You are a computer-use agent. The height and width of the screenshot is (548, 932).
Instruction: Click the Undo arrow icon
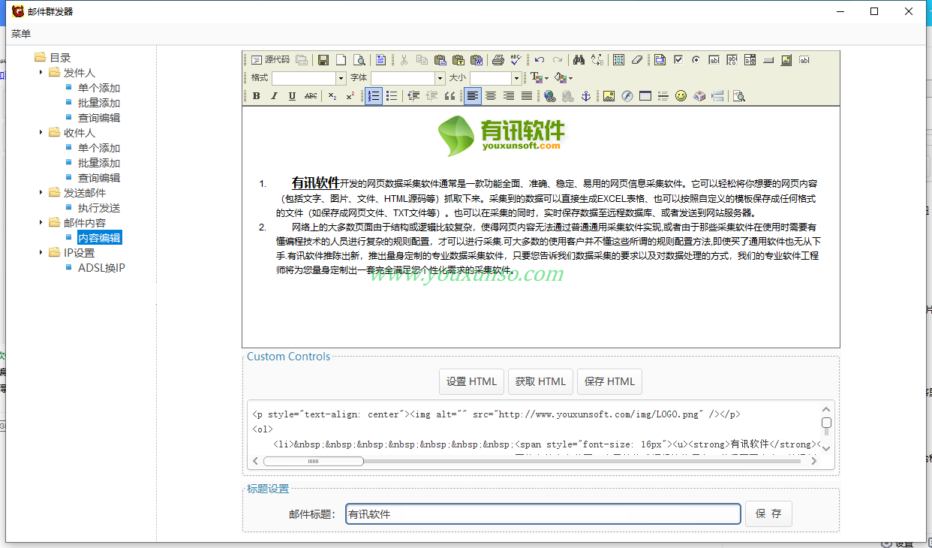(540, 60)
